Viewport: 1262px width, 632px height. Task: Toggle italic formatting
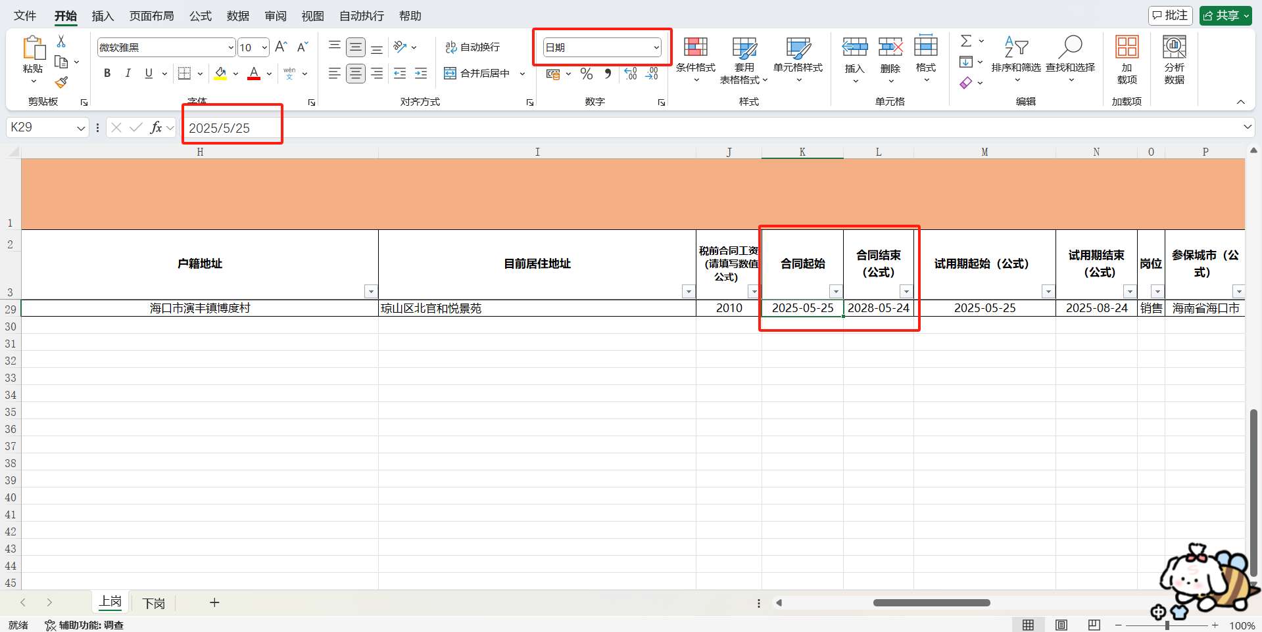click(x=128, y=73)
